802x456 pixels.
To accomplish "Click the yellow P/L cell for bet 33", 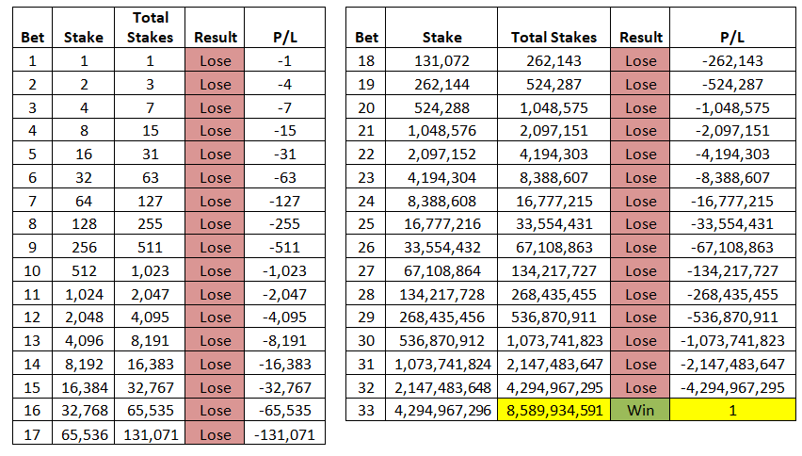I will pyautogui.click(x=732, y=410).
